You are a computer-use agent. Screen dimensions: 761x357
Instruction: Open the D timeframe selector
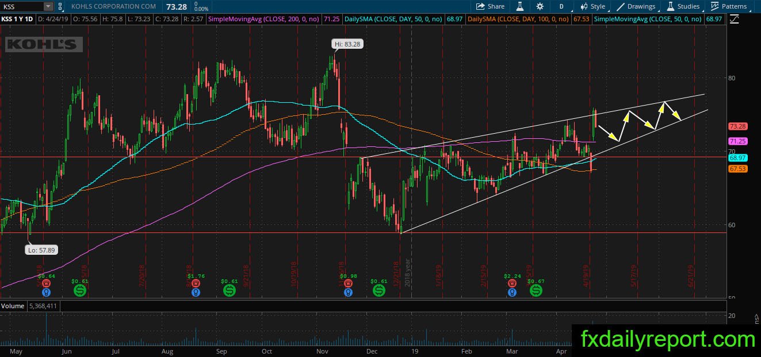[561, 6]
